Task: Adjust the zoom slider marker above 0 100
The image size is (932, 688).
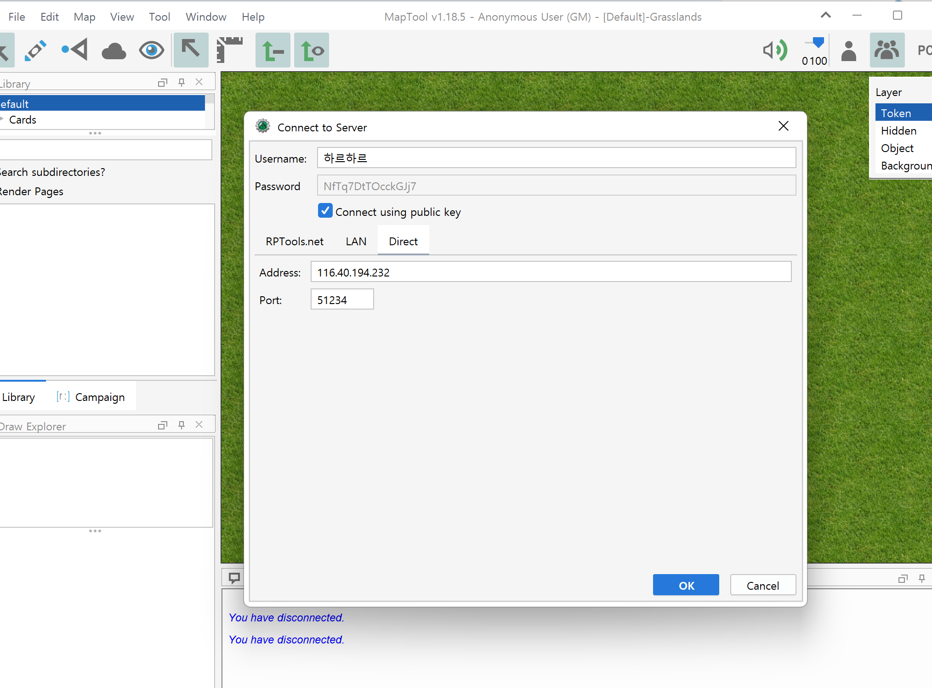Action: point(818,43)
